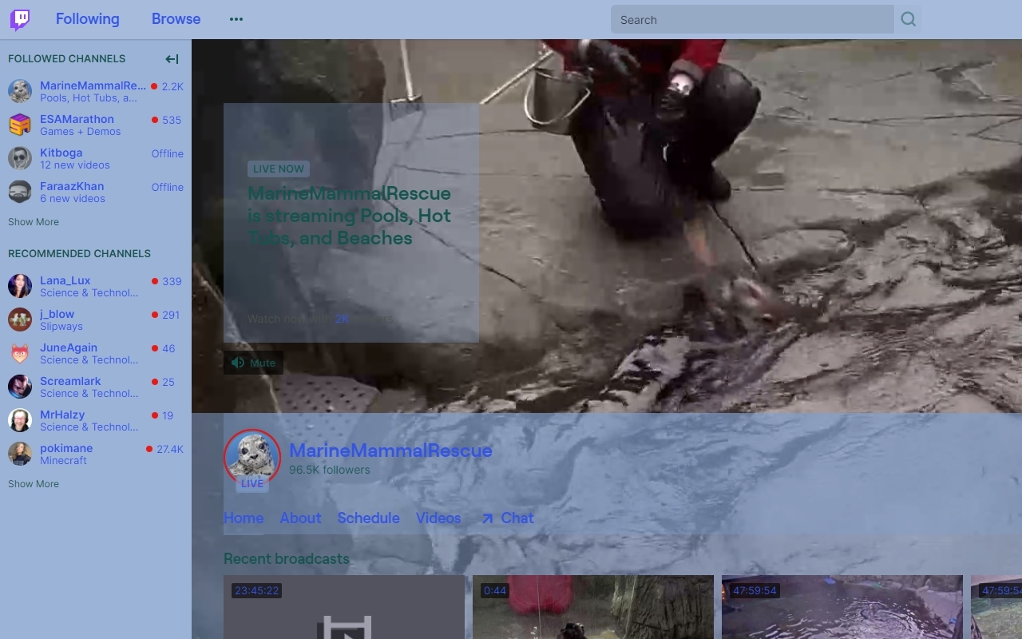Open MarineMammalRescue channel name heading
This screenshot has width=1022, height=639.
[x=390, y=450]
